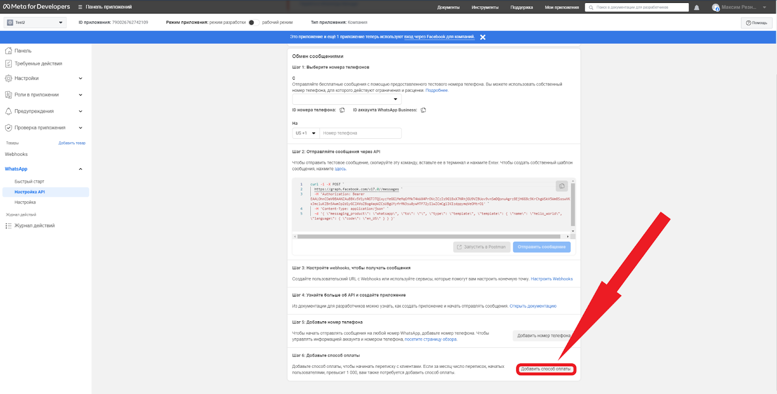Image resolution: width=777 pixels, height=394 pixels.
Task: Open Требуемые действия in the sidebar
Action: click(x=38, y=64)
